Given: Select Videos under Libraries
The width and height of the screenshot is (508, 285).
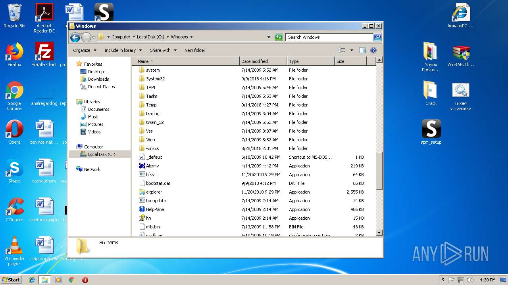Looking at the screenshot, I should pos(94,132).
